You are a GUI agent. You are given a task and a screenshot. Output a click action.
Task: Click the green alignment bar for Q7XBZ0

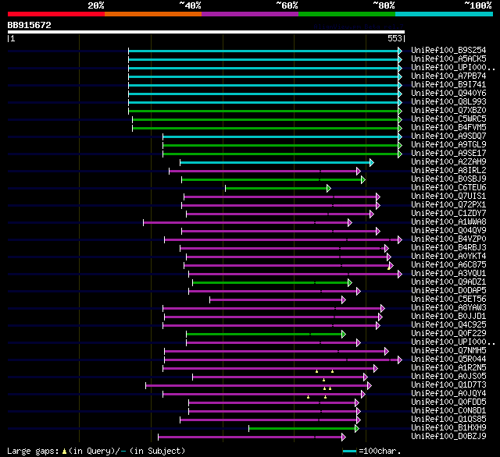click(x=263, y=111)
